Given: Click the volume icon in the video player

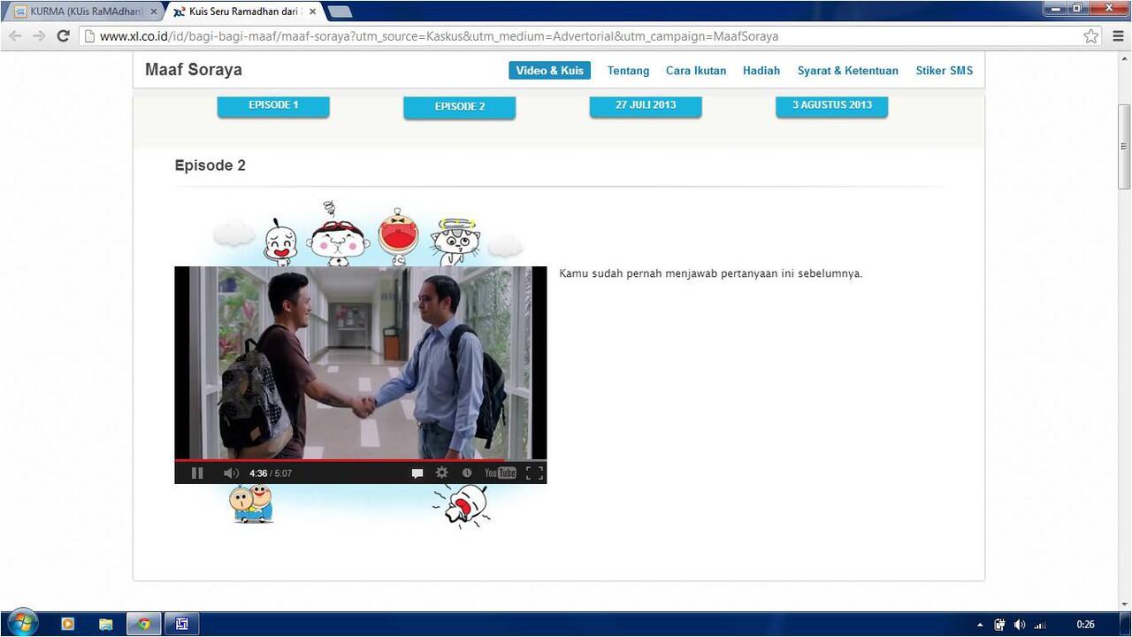Looking at the screenshot, I should point(231,472).
